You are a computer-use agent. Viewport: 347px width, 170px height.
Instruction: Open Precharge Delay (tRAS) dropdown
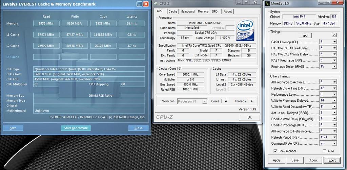pyautogui.click(x=334, y=66)
